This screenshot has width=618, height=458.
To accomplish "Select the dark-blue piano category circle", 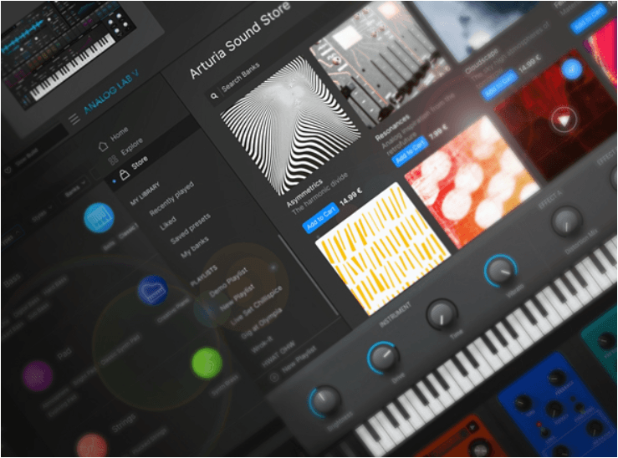I will [152, 291].
